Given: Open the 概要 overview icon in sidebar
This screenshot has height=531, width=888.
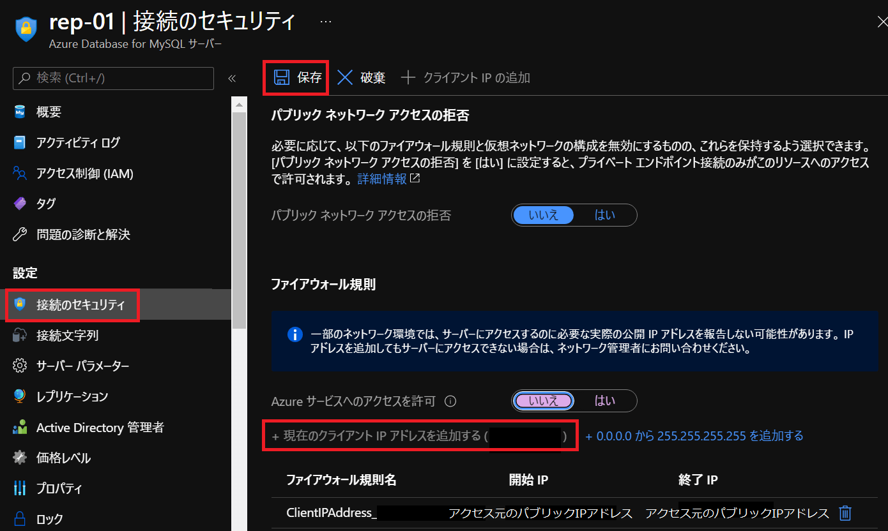Looking at the screenshot, I should pos(20,112).
